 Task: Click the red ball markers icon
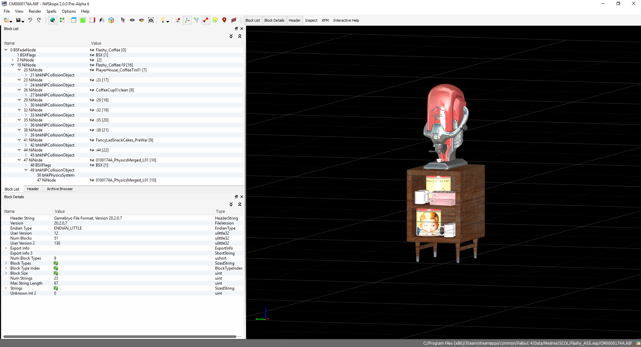(178, 20)
